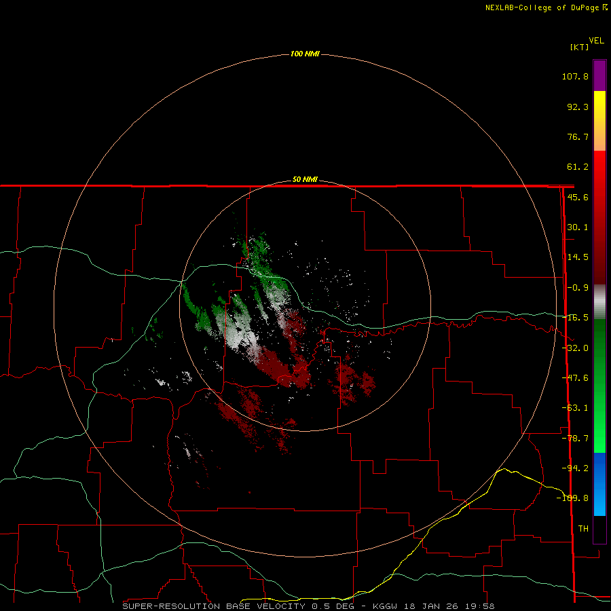Click the -78.7 velocity scale value

pyautogui.click(x=575, y=439)
